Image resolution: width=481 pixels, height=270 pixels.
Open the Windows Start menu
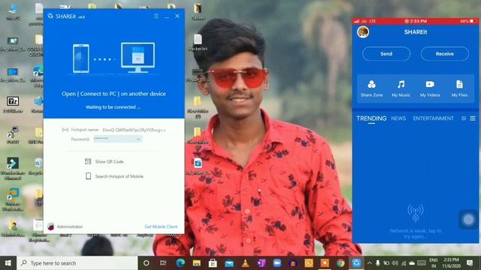click(8, 263)
